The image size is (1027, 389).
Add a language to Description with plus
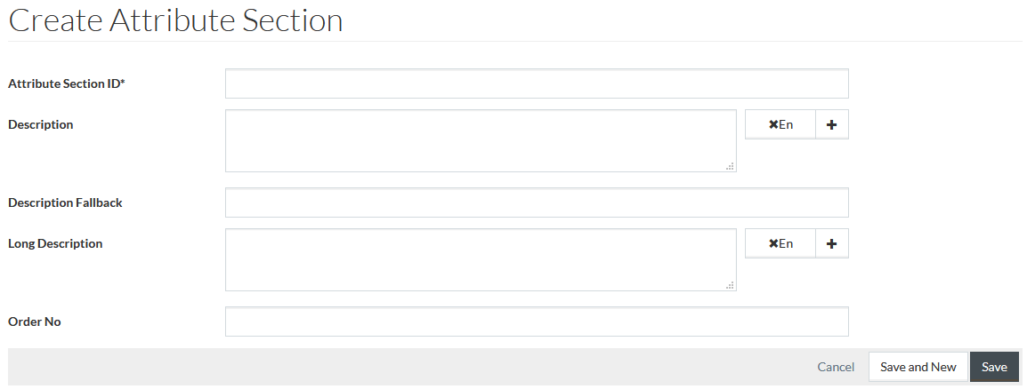832,124
